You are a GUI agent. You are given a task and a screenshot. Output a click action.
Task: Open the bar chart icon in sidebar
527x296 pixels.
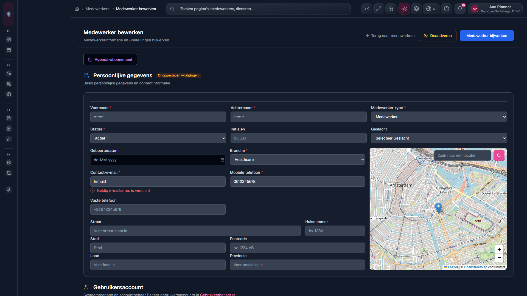[x=9, y=139]
